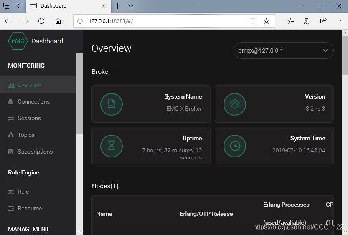
Task: Click the Erlang/OTP Release column header
Action: 206,214
